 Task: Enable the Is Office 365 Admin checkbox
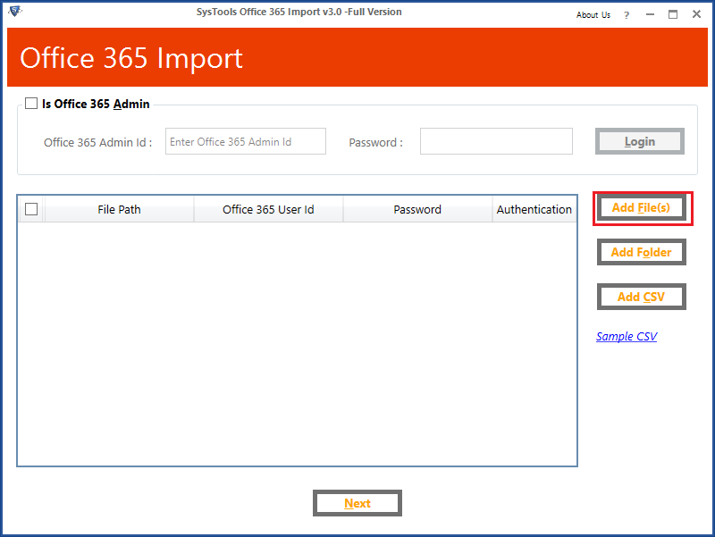(x=31, y=103)
